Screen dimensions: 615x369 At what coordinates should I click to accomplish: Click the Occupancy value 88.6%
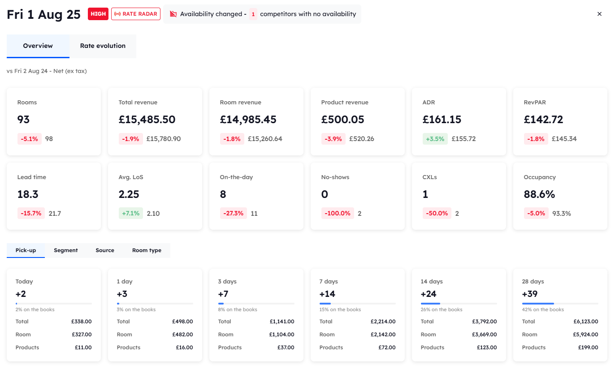[540, 194]
